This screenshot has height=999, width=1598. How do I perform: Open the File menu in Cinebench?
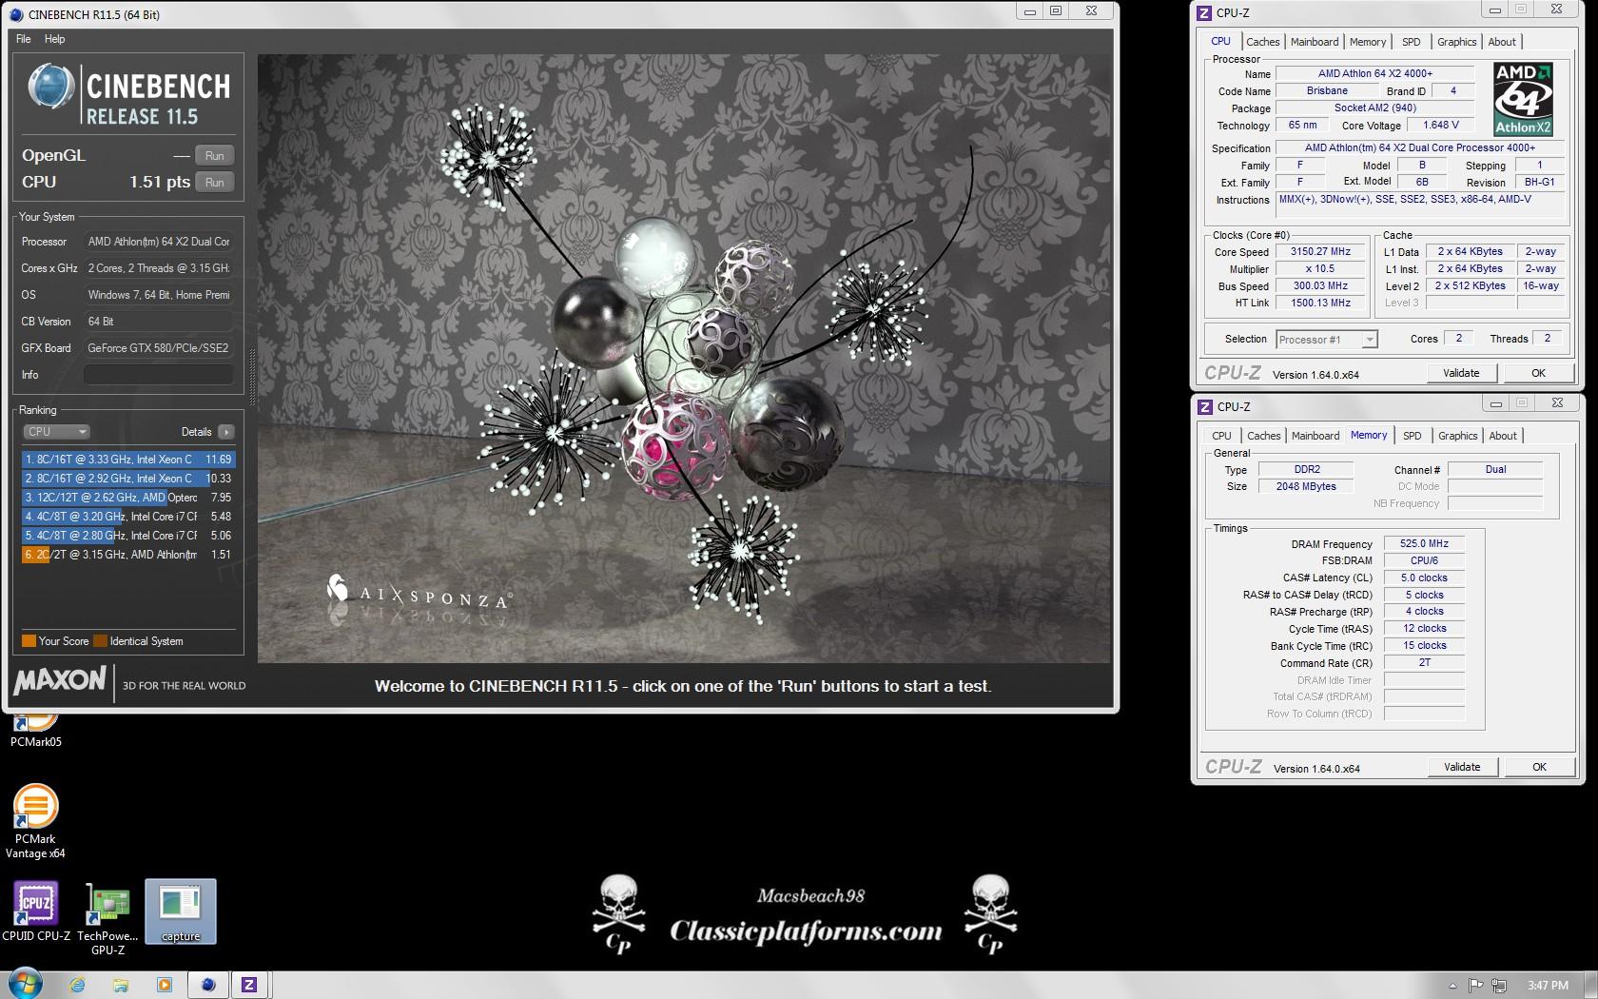point(24,39)
